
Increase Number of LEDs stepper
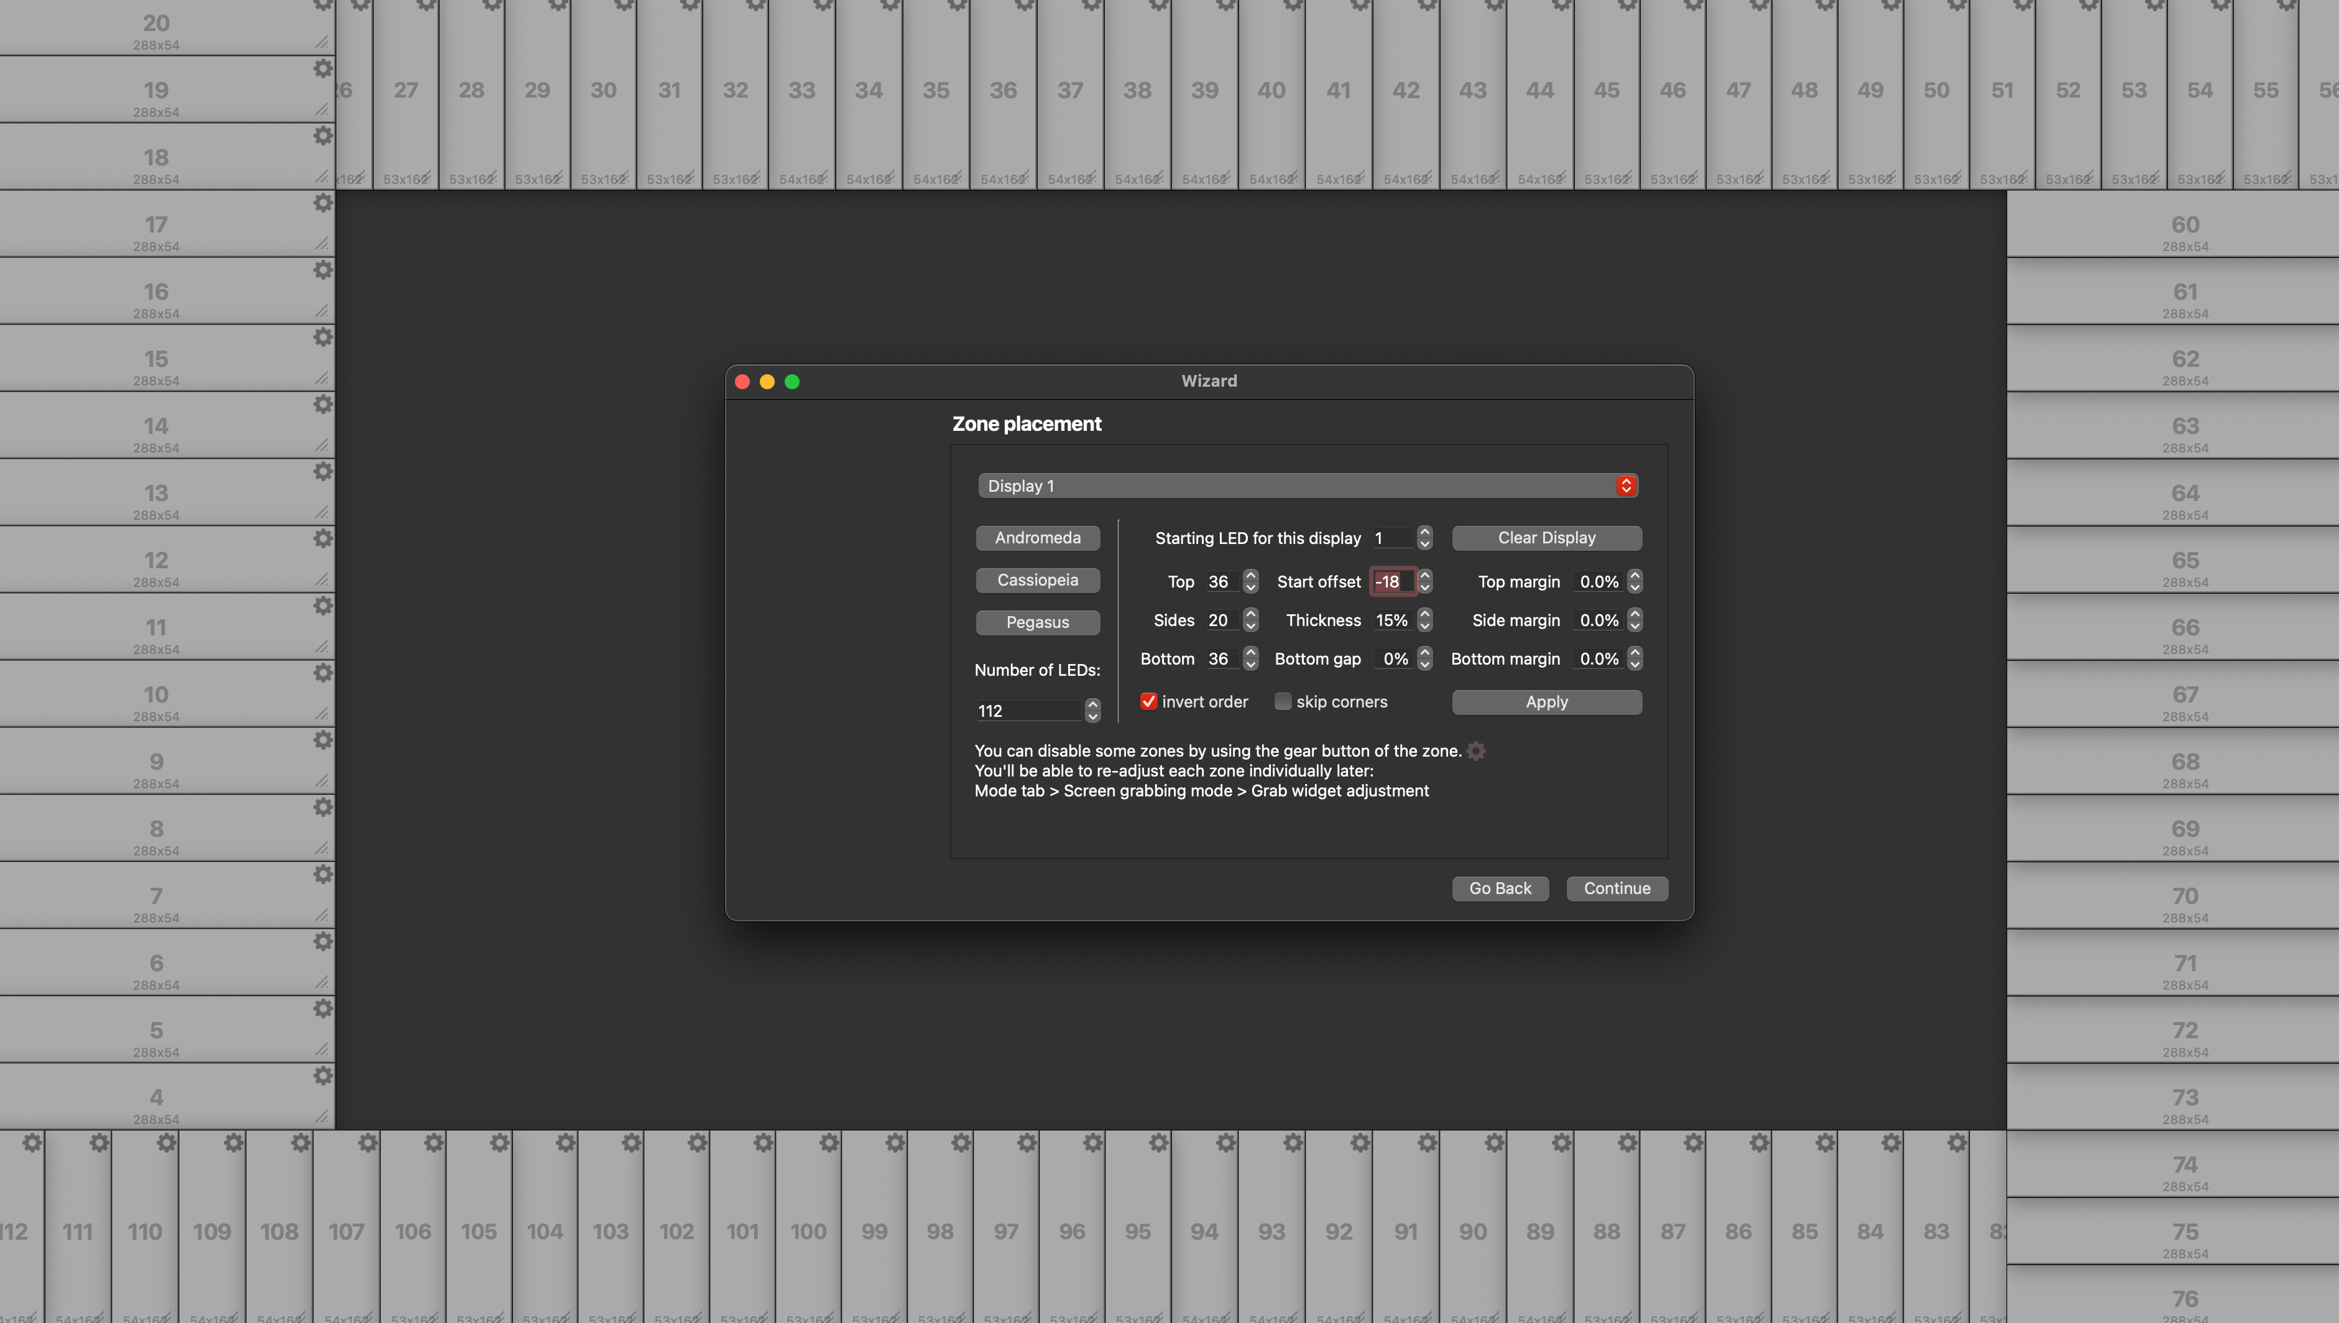click(x=1092, y=704)
